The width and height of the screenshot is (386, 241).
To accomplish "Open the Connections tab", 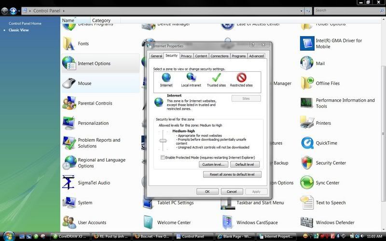I will (x=220, y=56).
